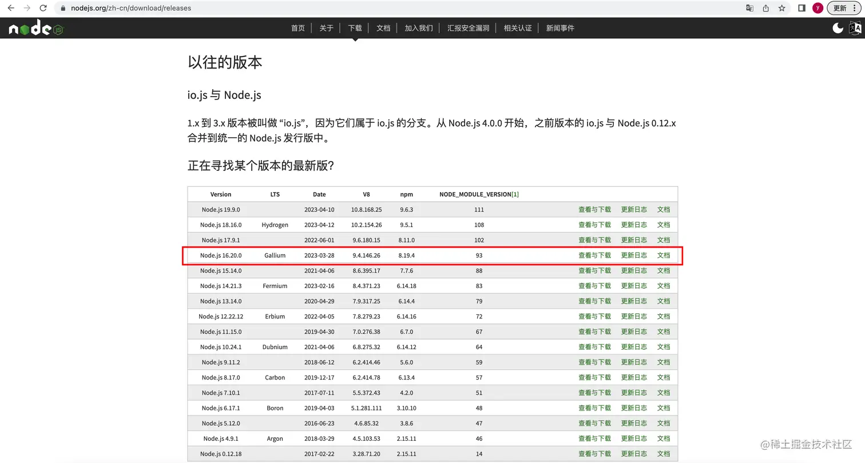Viewport: 865px width, 463px height.
Task: Click 更新日志 for Node.js 6.17.1
Action: [634, 408]
